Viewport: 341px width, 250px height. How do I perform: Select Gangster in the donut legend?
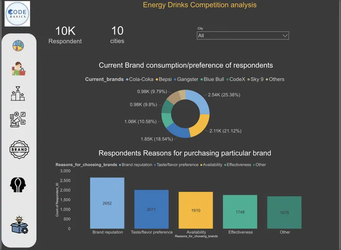click(x=186, y=79)
